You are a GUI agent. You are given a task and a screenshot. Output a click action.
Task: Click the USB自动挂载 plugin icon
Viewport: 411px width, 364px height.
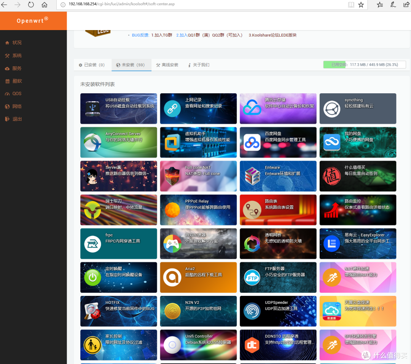click(x=92, y=109)
